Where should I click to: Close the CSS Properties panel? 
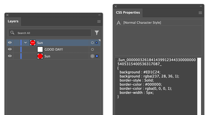116,6
